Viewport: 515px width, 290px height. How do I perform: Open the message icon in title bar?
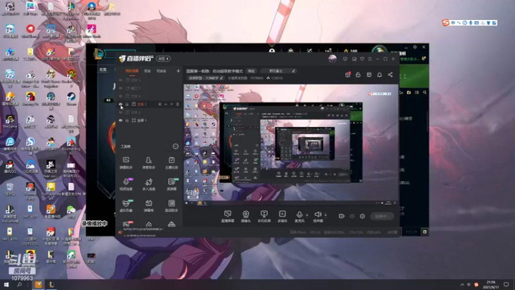[x=354, y=59]
